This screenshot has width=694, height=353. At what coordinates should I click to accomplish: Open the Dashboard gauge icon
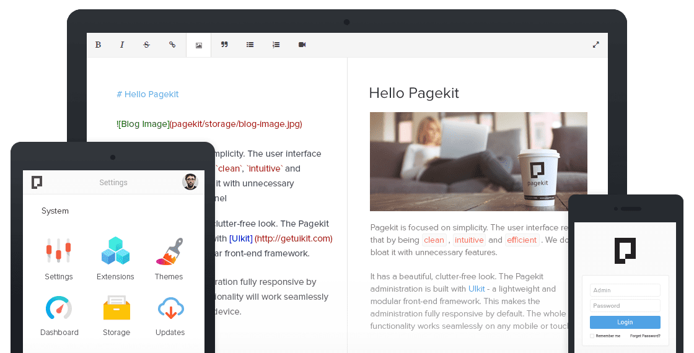pos(59,308)
